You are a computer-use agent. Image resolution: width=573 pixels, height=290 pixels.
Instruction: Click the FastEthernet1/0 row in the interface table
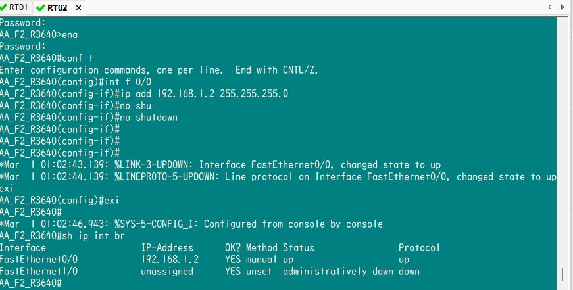point(39,271)
